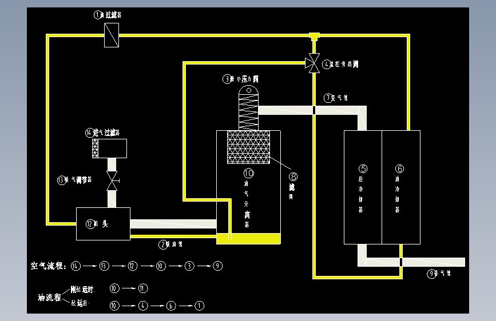Click circled 10 in the startup oil flow row
The height and width of the screenshot is (321, 496).
click(114, 288)
